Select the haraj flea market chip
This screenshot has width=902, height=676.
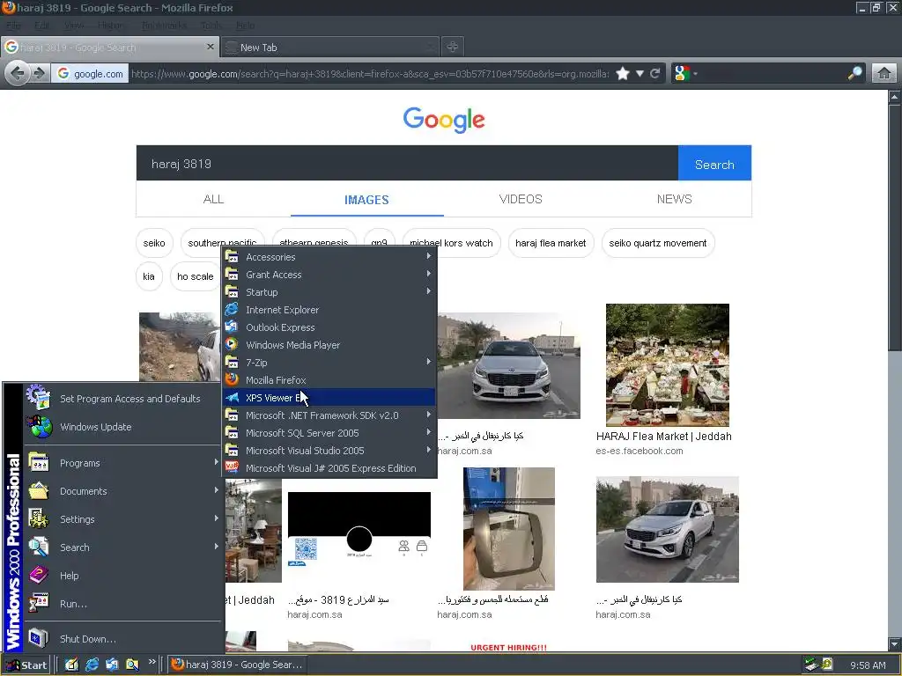pos(551,243)
